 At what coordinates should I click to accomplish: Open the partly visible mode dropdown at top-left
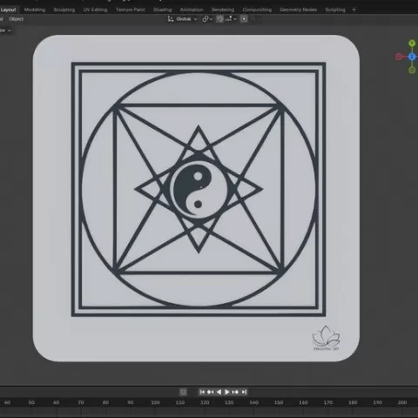[x=5, y=30]
